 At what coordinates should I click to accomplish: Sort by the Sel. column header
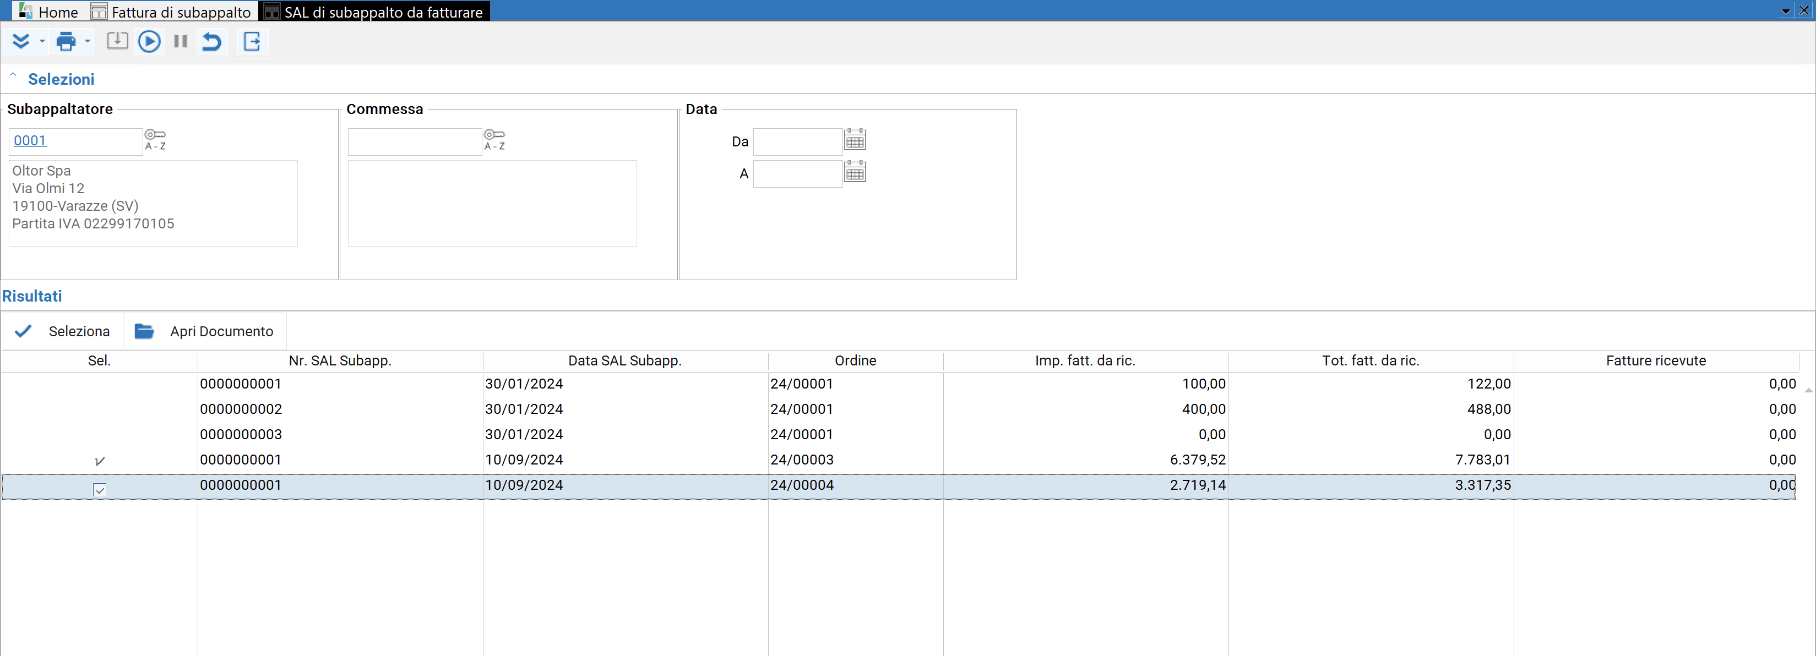[x=100, y=361]
